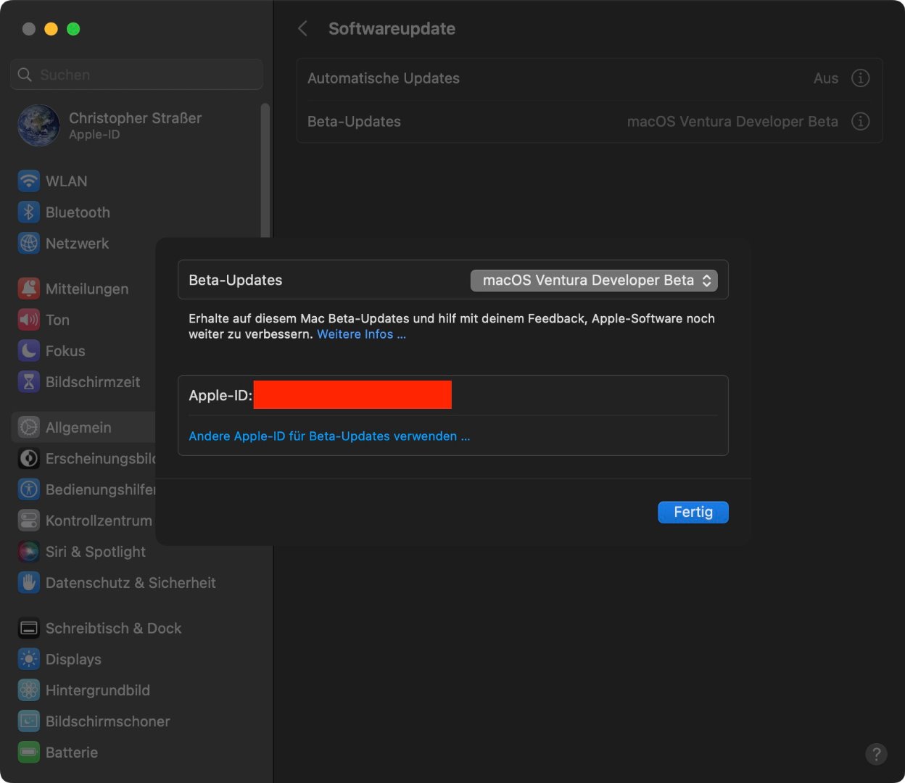Screen dimensions: 905x783
Task: Select the Netzwerk globe icon
Action: [29, 244]
